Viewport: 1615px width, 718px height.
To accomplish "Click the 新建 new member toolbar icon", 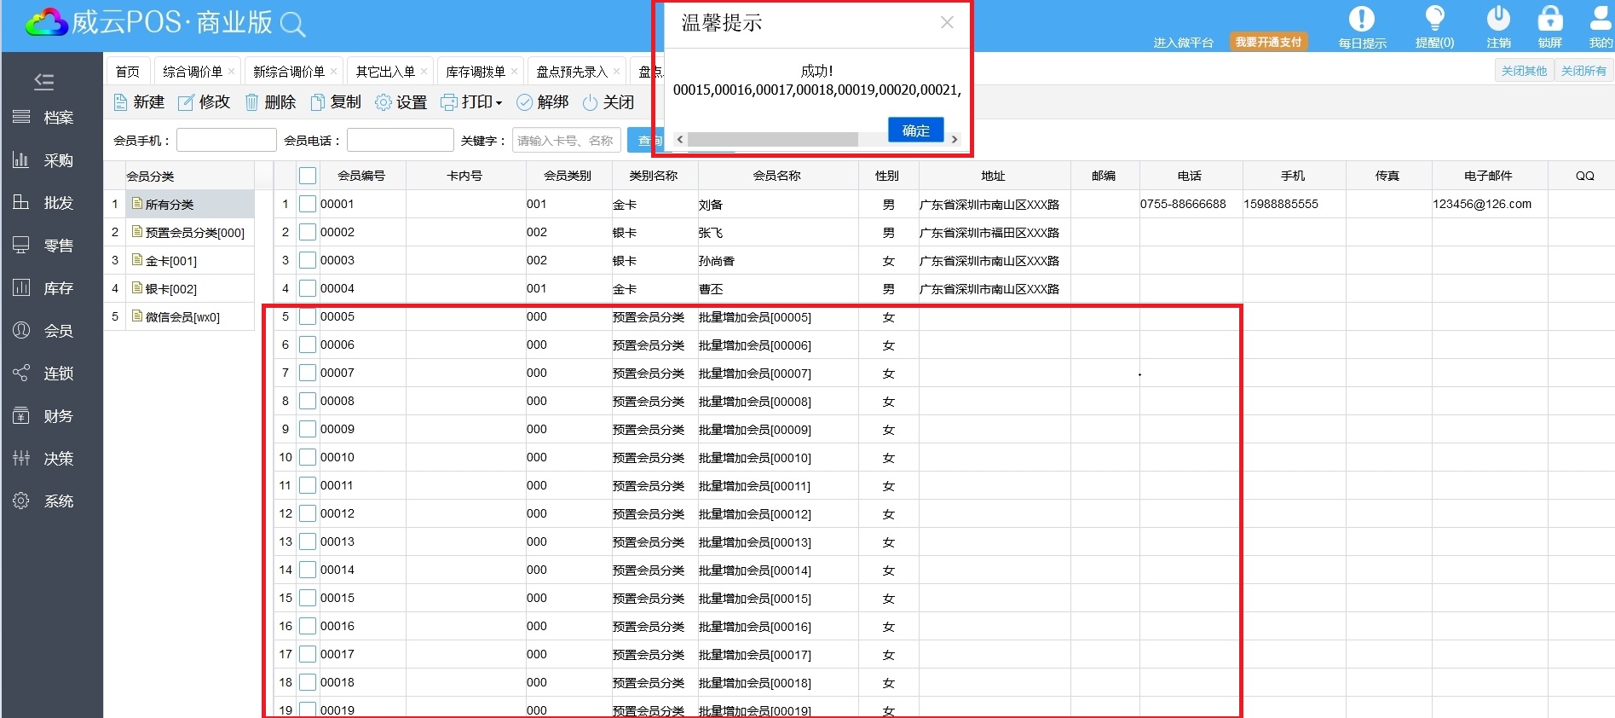I will 121,102.
